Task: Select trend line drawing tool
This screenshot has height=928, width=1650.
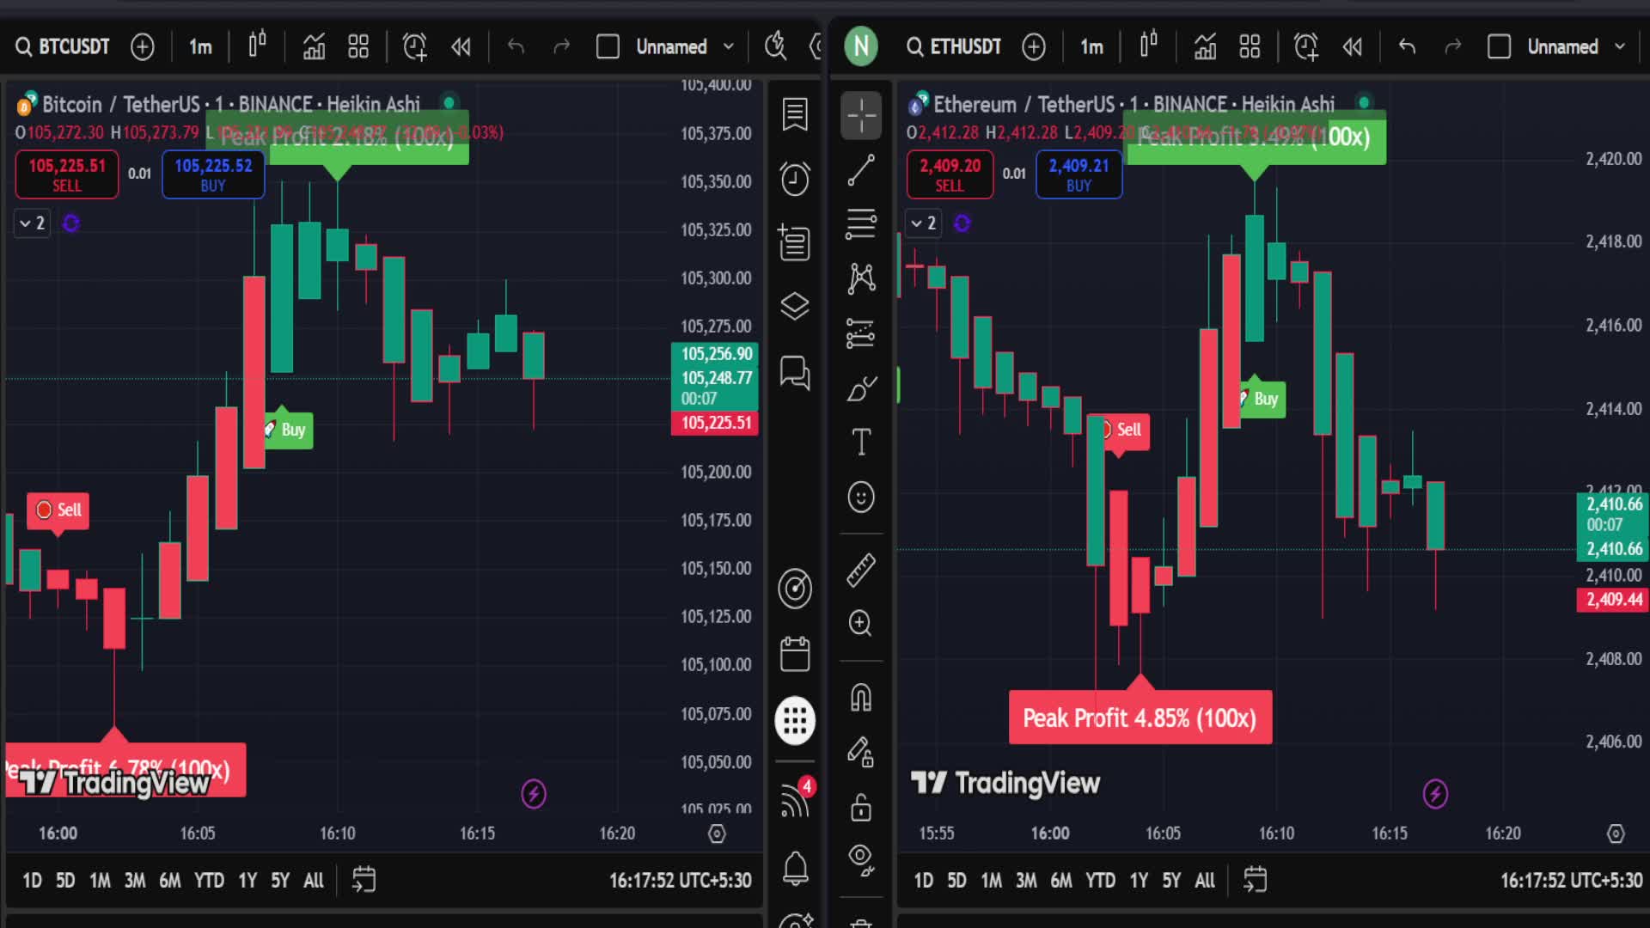Action: pos(861,170)
